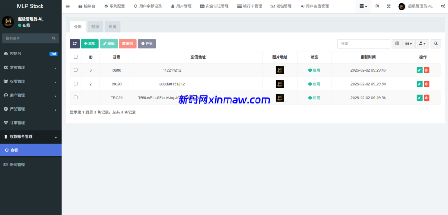
Task: Click the 更新时间 column header
Action: pos(368,57)
